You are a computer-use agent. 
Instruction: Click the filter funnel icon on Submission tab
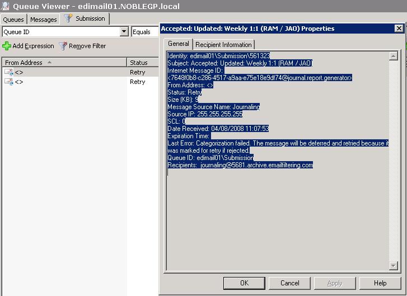(68, 18)
